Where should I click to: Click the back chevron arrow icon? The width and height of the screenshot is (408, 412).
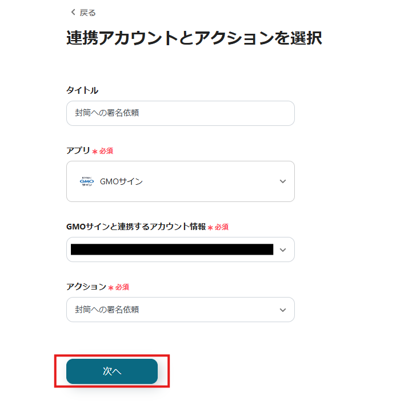[x=73, y=13]
